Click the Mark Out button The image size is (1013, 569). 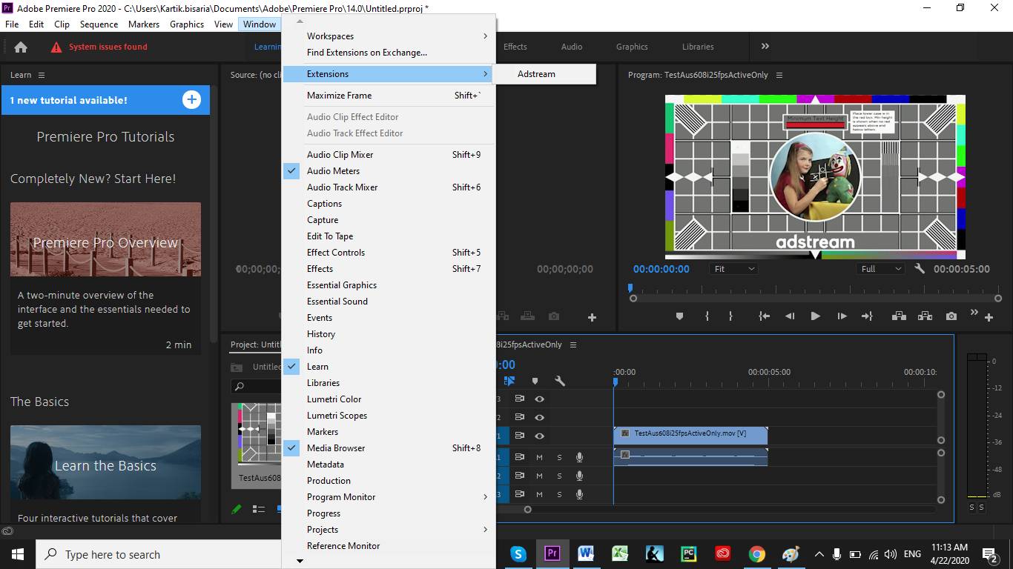730,316
